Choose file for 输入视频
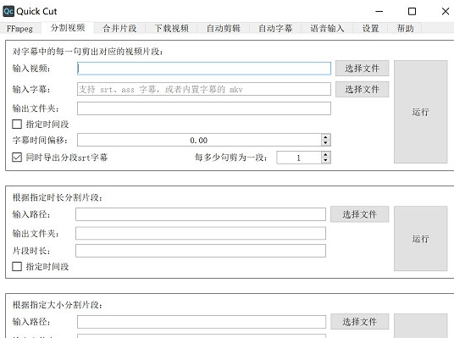 point(362,69)
